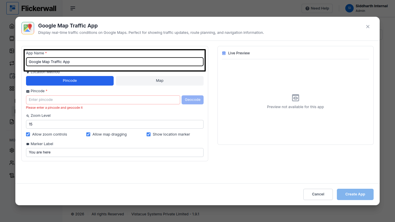Select the Pincode location method
Viewport: 395px width, 222px height.
click(70, 81)
